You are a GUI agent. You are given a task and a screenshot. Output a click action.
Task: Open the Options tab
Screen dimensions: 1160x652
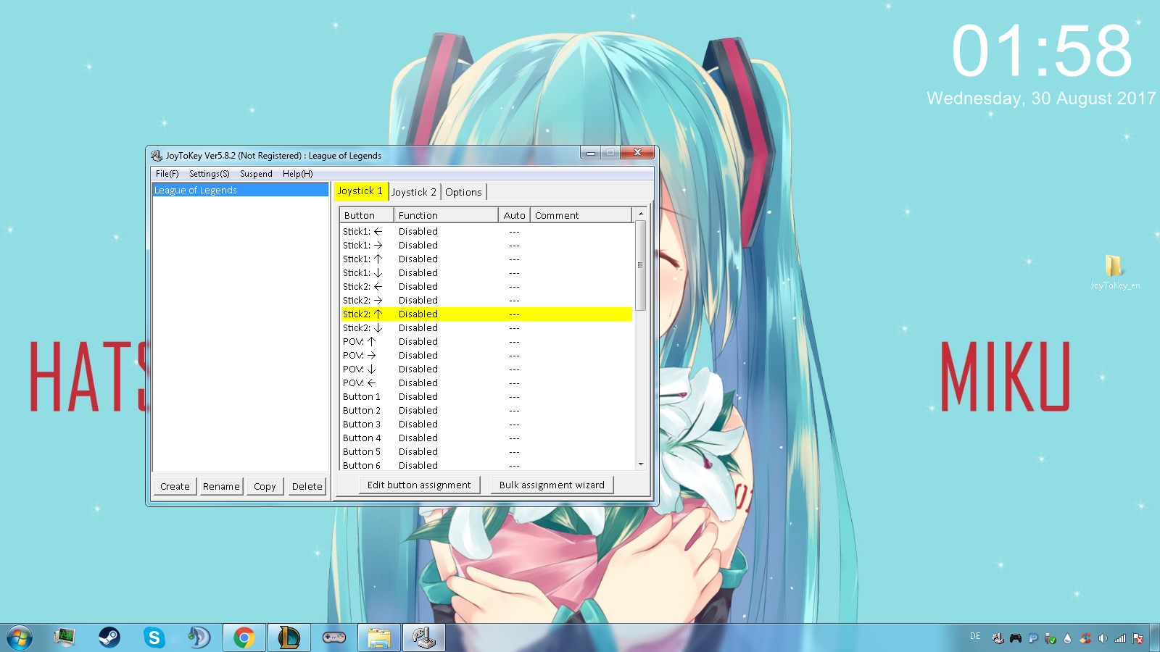tap(463, 192)
